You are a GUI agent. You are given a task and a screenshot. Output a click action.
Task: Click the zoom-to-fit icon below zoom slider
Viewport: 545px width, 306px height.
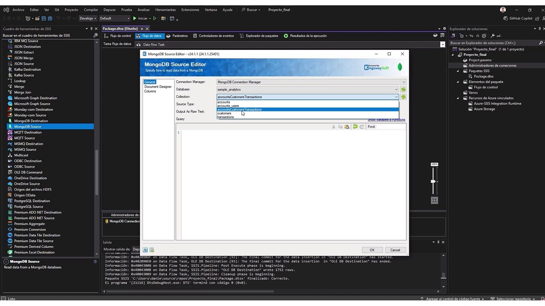pyautogui.click(x=434, y=200)
